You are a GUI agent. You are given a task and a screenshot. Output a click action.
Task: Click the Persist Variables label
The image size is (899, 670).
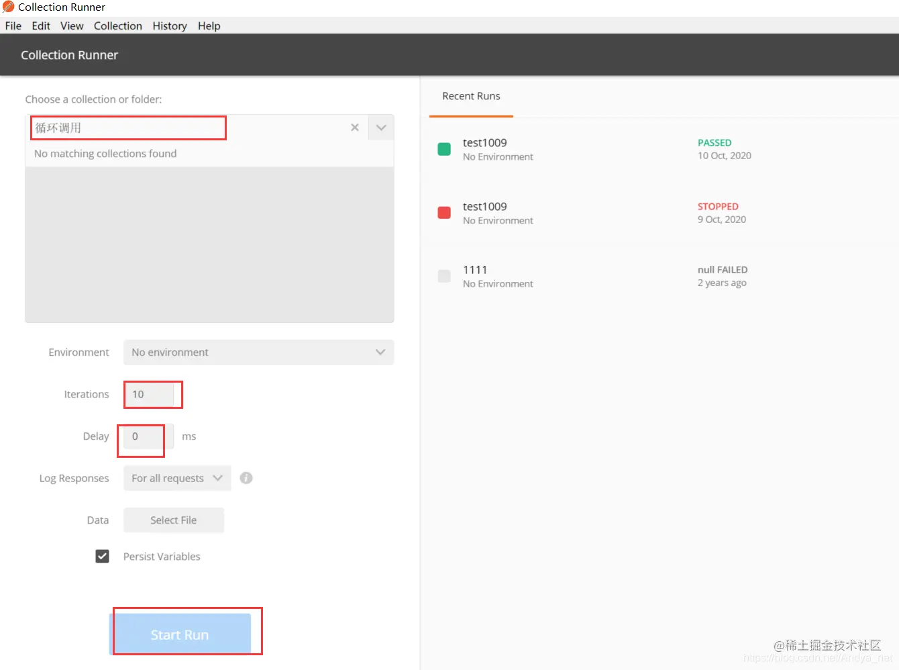[x=162, y=557]
